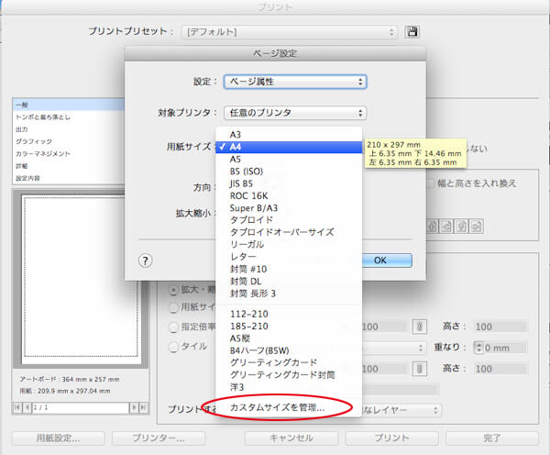The width and height of the screenshot is (550, 455).
Task: Select 一般 in the print options list
Action: (x=69, y=105)
